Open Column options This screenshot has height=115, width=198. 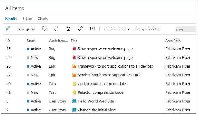(x=117, y=29)
